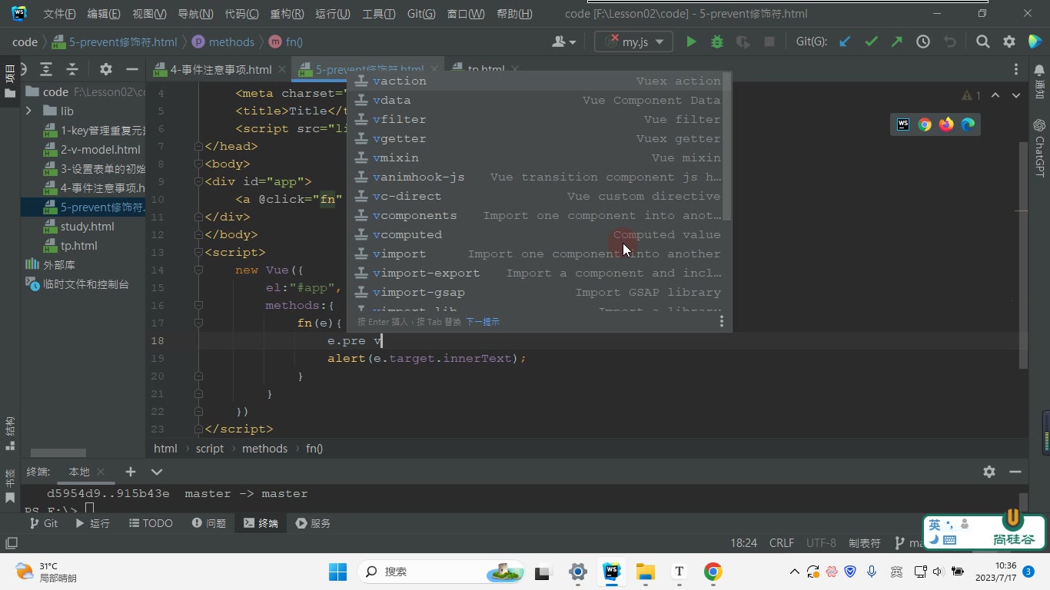
Task: Push commits with the green arrow icon
Action: (897, 42)
